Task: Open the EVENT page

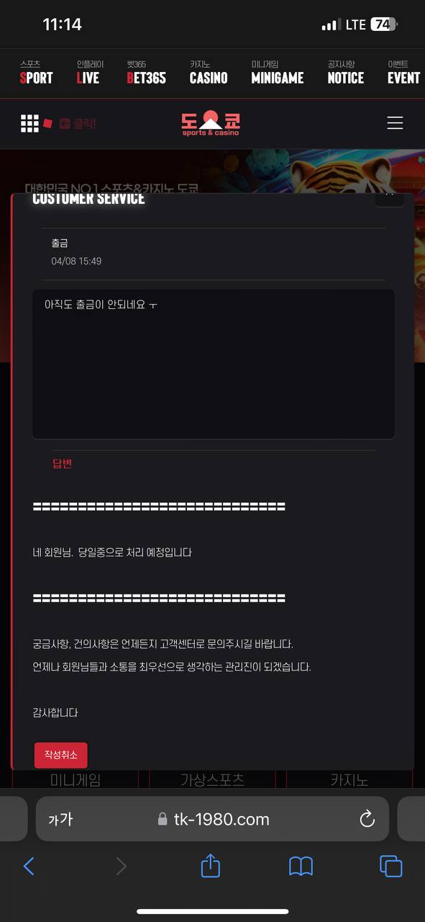Action: [403, 73]
